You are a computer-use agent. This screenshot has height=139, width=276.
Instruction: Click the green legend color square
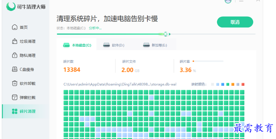(227, 85)
